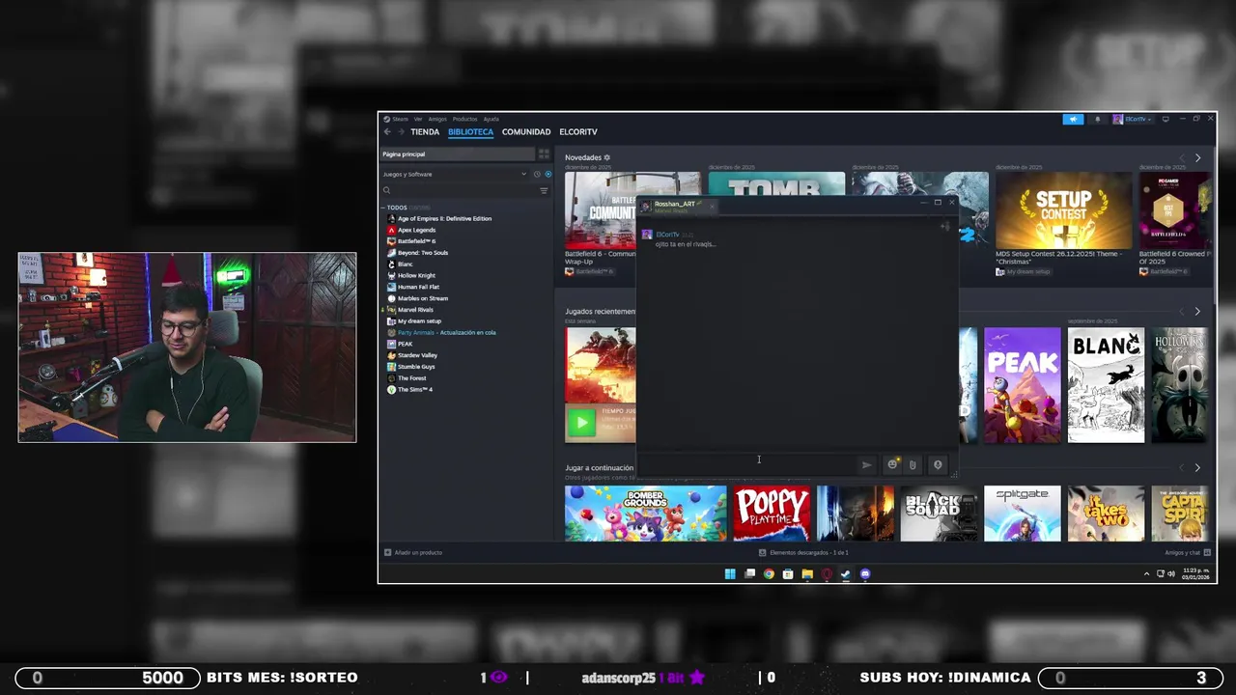Image resolution: width=1236 pixels, height=695 pixels.
Task: Open Google Chrome from the taskbar
Action: (769, 574)
